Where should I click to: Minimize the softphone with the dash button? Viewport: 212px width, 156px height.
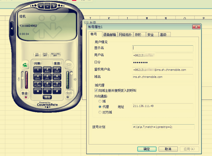[x=47, y=6]
